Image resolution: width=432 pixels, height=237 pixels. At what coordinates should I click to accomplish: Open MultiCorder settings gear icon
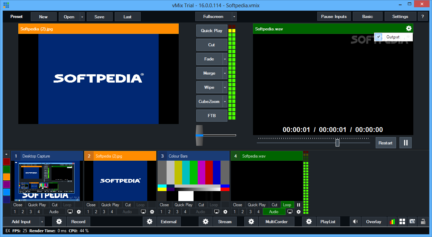pos(251,221)
